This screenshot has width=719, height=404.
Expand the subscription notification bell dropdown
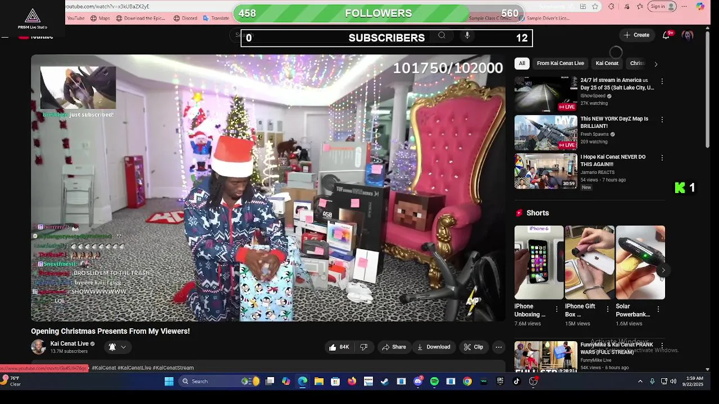pos(117,347)
